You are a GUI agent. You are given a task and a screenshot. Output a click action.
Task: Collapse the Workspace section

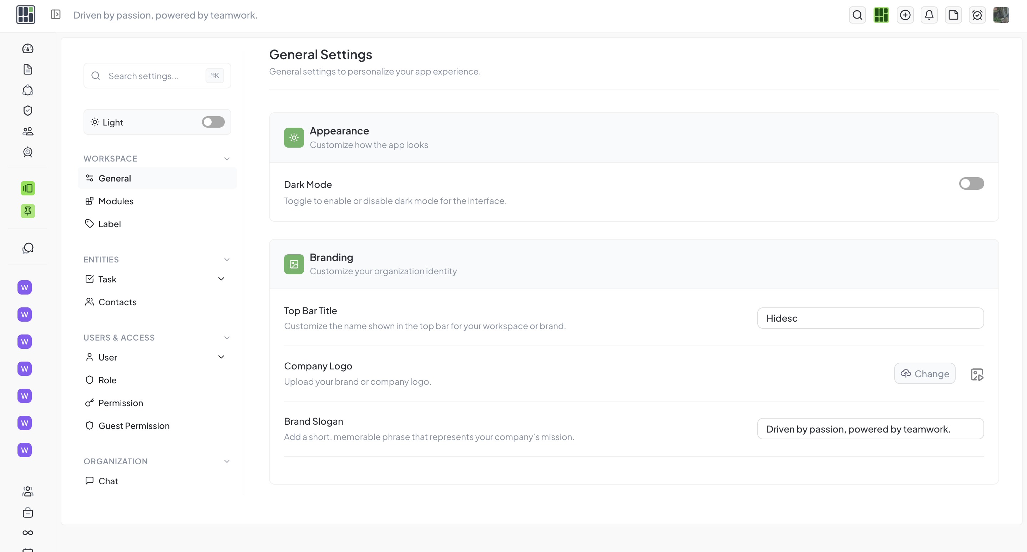pyautogui.click(x=227, y=159)
